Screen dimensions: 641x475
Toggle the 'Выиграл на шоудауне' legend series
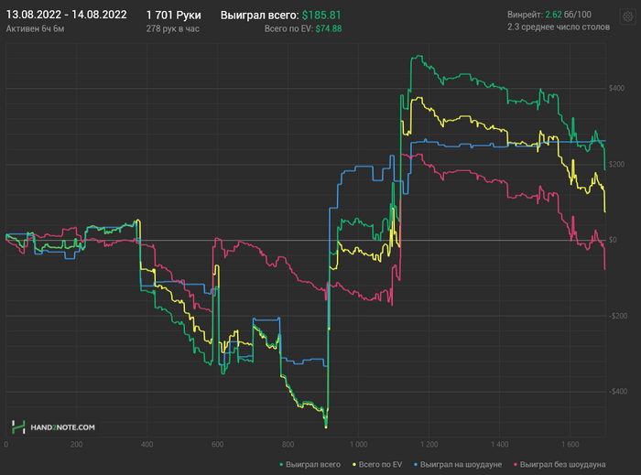click(458, 464)
